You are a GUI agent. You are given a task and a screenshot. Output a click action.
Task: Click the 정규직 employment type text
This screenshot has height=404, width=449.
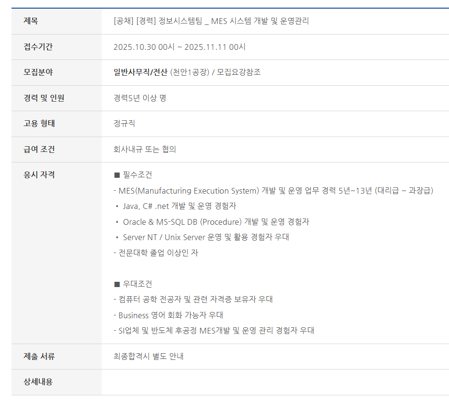point(124,124)
